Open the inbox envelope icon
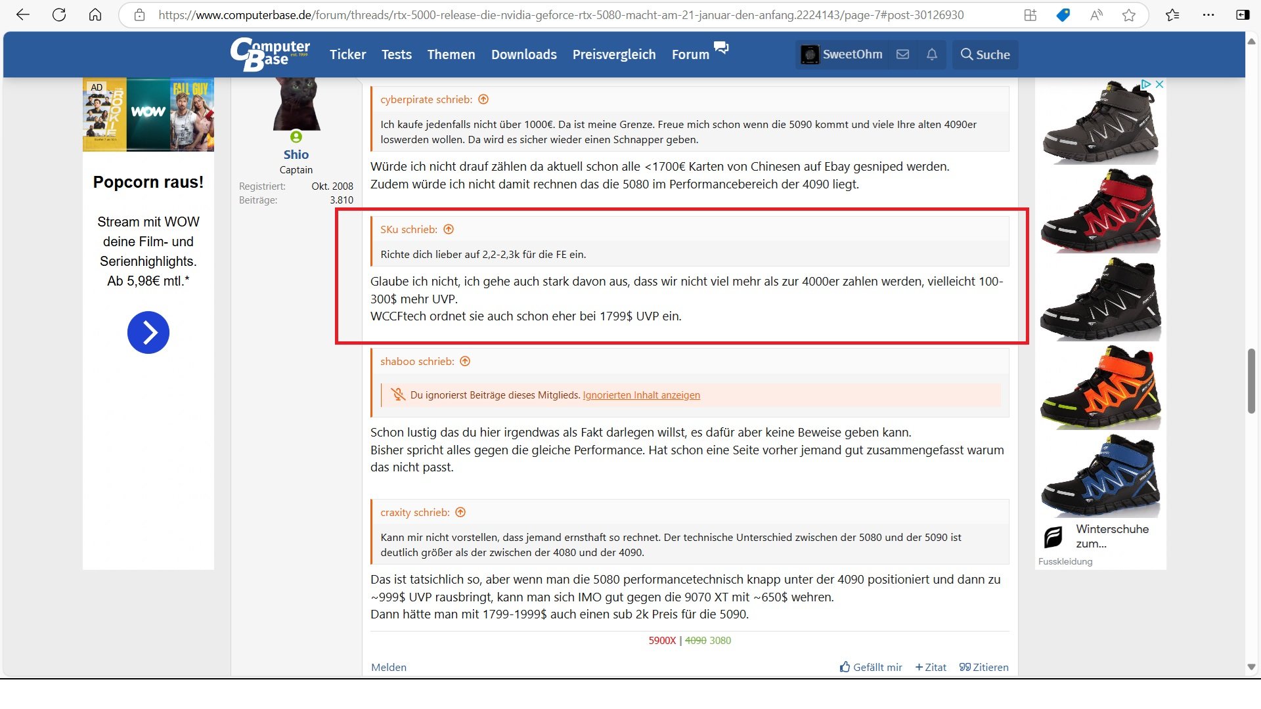 (x=902, y=54)
